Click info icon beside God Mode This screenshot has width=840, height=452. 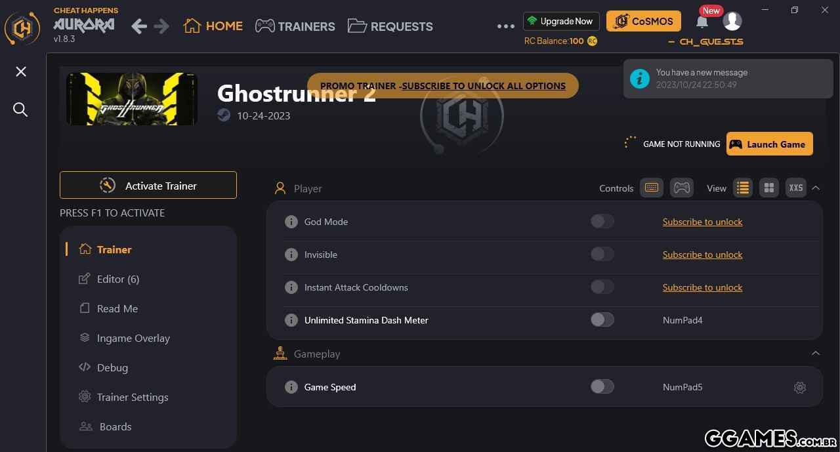pos(291,222)
